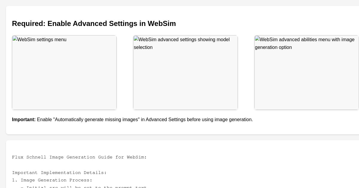
Task: Click the heading Required: Enable Advanced Settings
Action: pyautogui.click(x=94, y=24)
